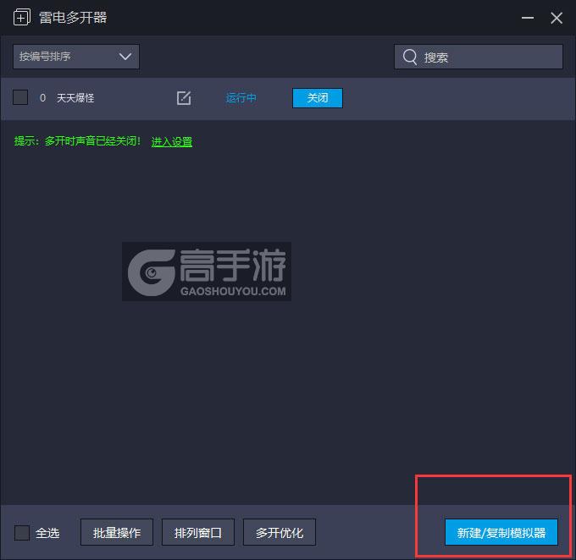Click the 雷电多开器 logo icon in title bar

[x=22, y=17]
